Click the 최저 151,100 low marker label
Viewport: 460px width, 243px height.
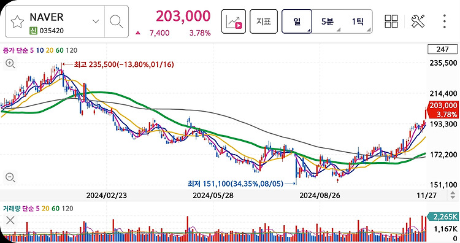(236, 183)
